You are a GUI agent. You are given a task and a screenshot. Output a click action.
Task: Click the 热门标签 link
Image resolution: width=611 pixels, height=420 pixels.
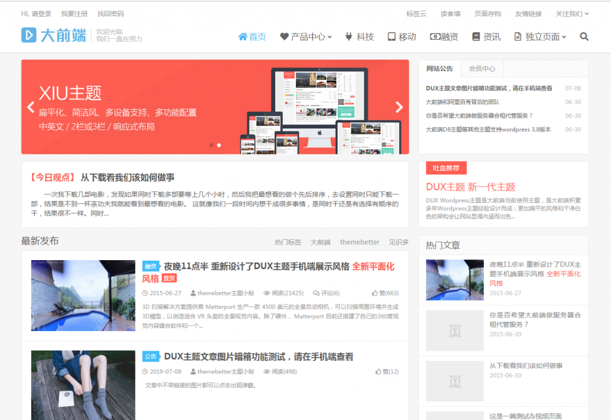[x=288, y=242]
